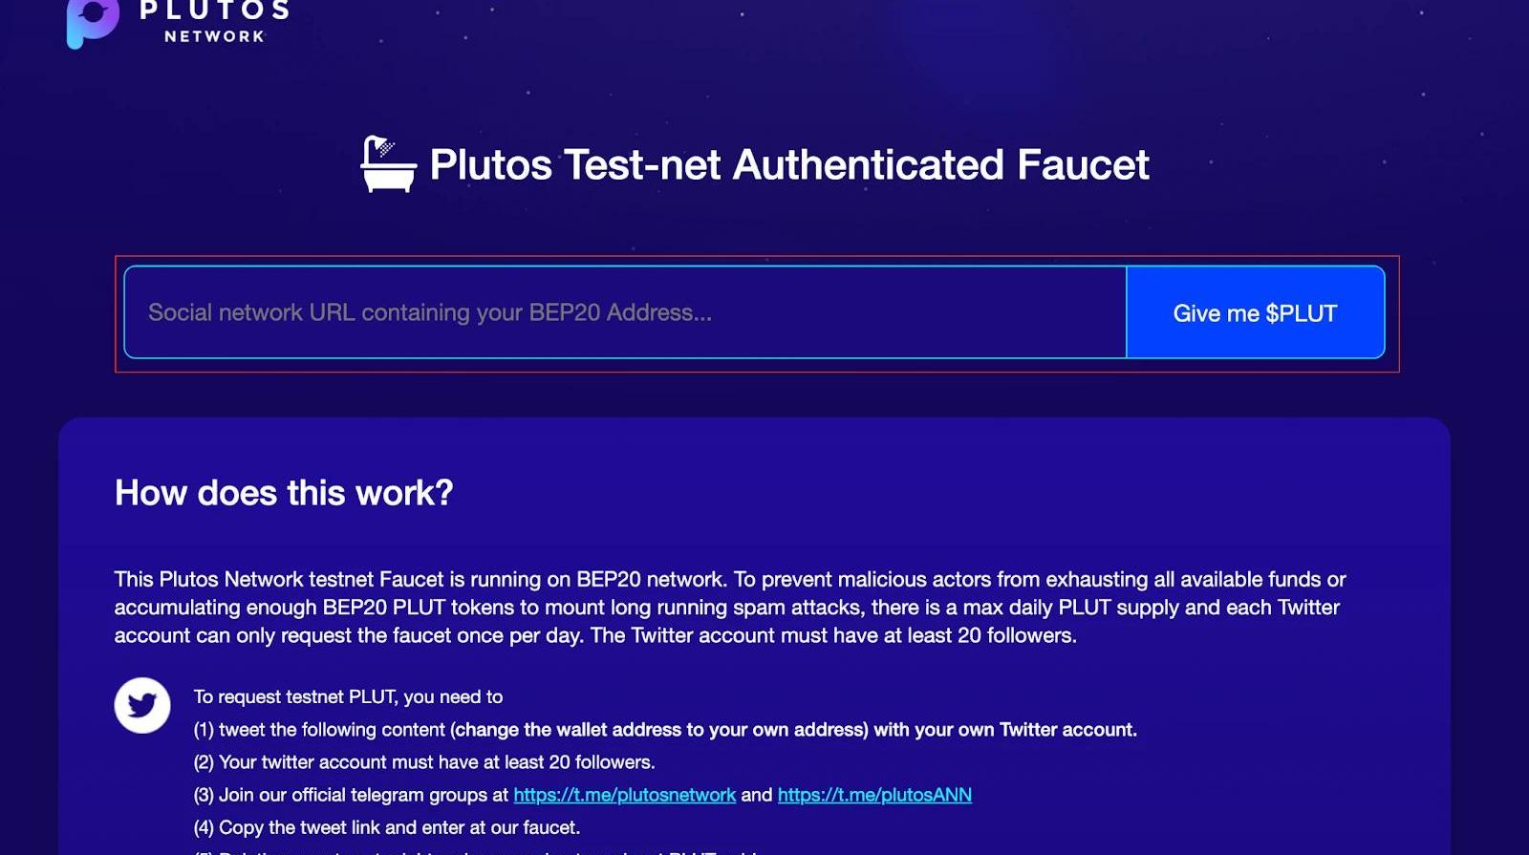
Task: Click the PLUTOS NETWORK wordmark
Action: pos(214,21)
